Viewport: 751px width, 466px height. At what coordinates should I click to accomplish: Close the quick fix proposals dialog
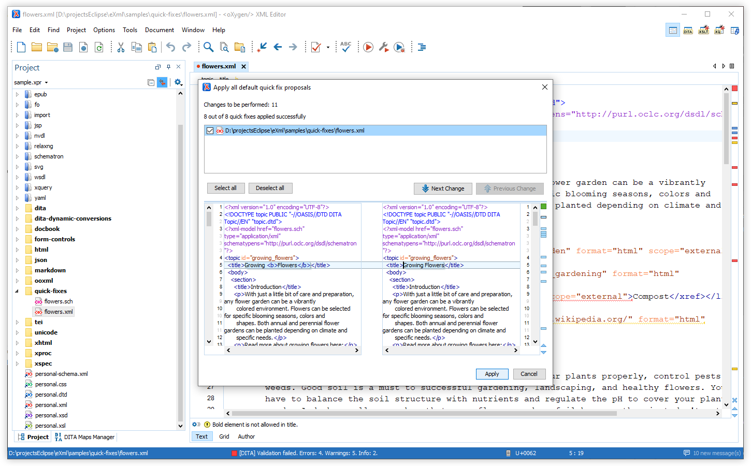click(545, 87)
